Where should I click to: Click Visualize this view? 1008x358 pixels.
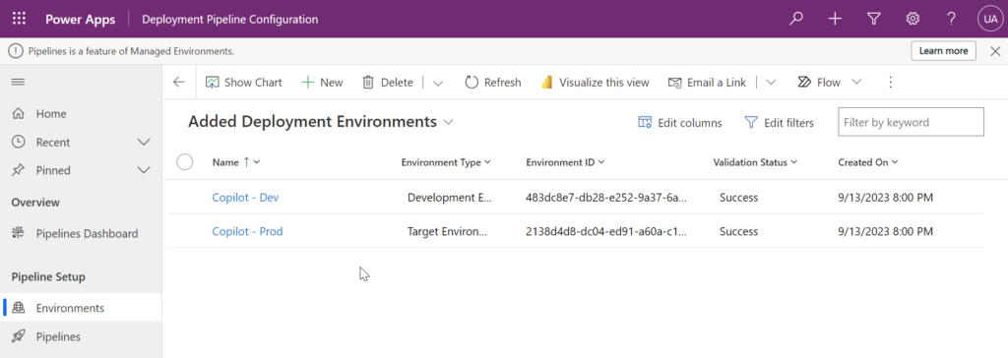595,83
